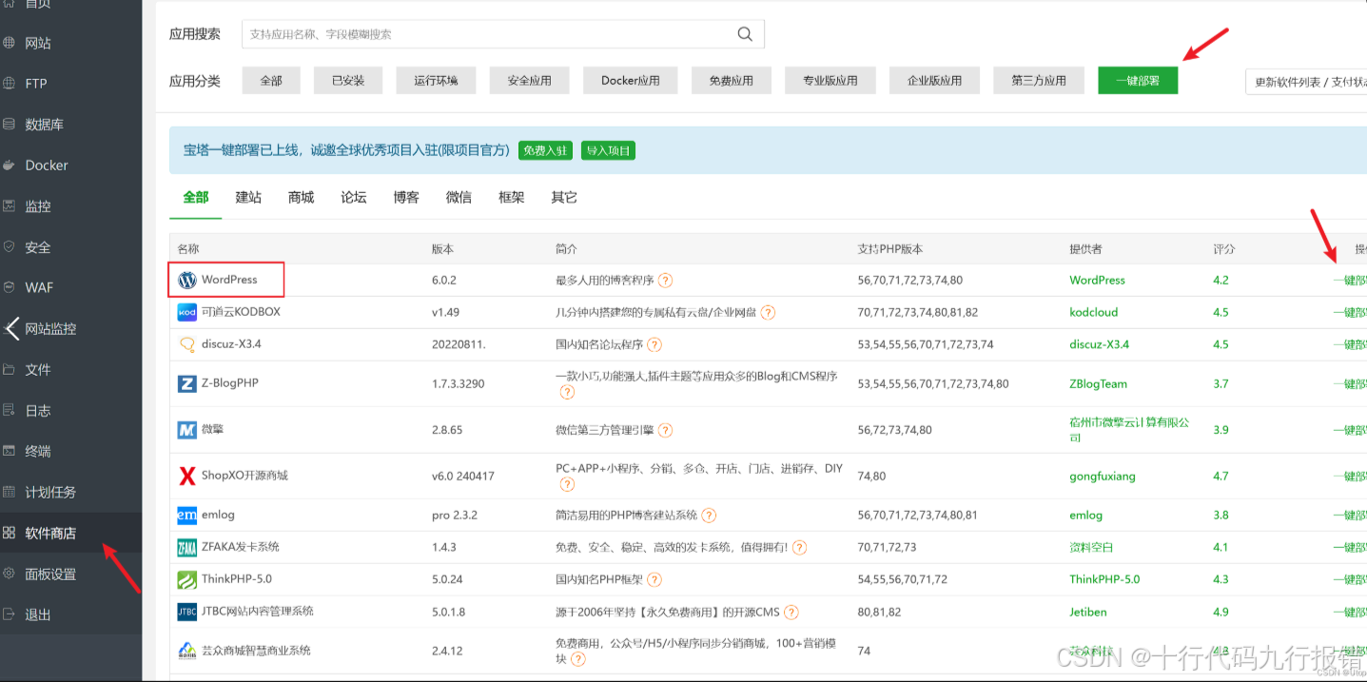Click the WordPress logo icon

click(x=187, y=281)
